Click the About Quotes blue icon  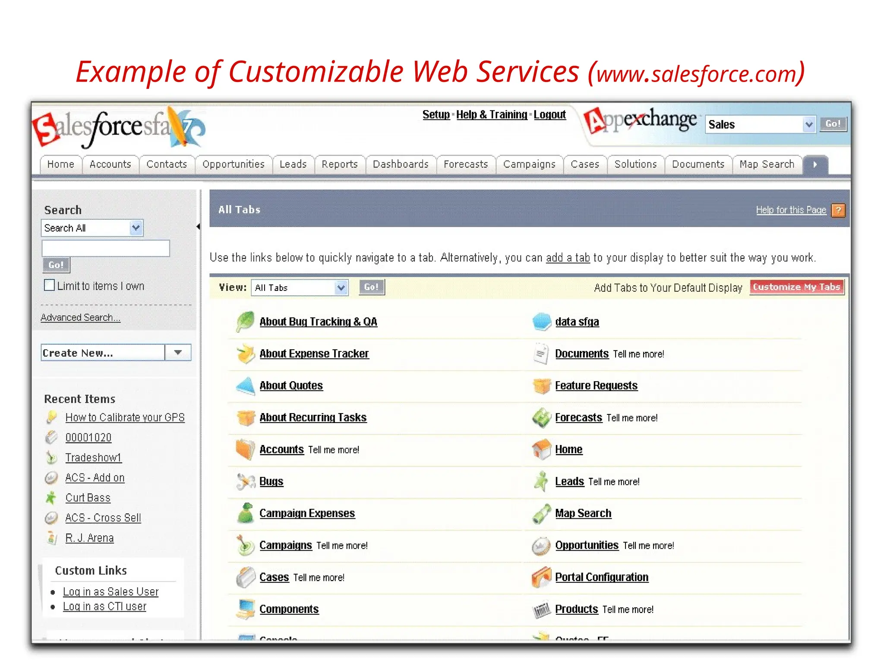pos(245,386)
